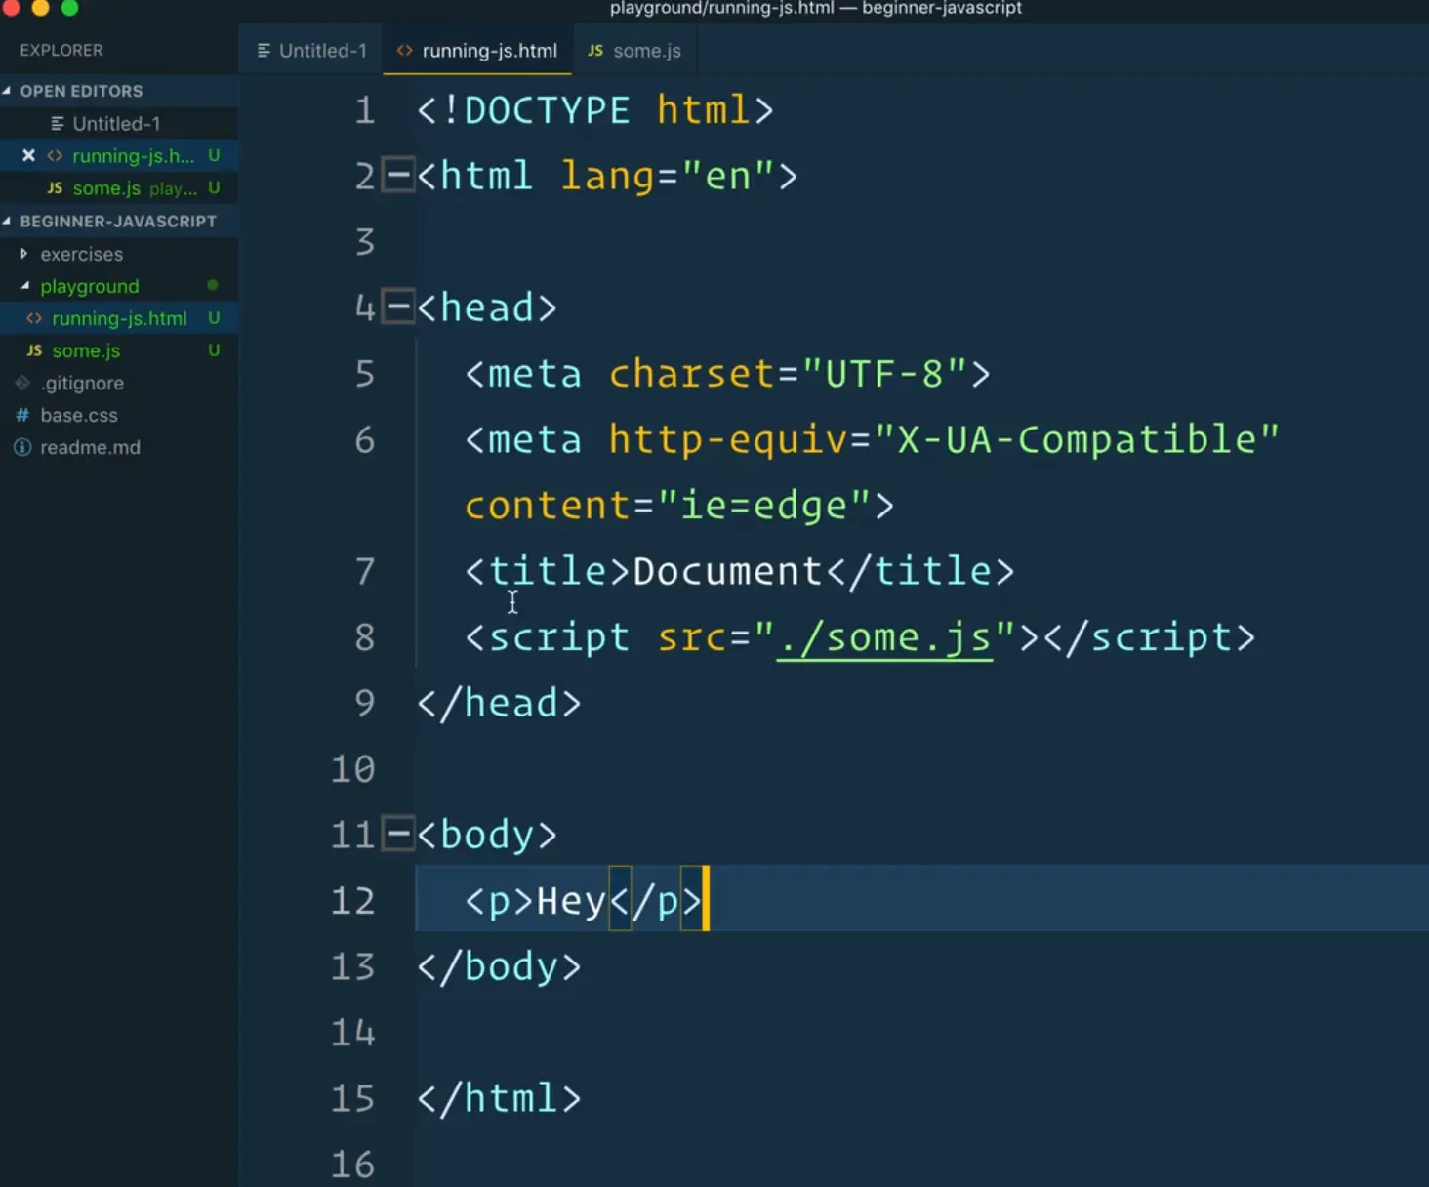Click the JS icon on the some.js tab
This screenshot has width=1429, height=1187.
pos(595,51)
